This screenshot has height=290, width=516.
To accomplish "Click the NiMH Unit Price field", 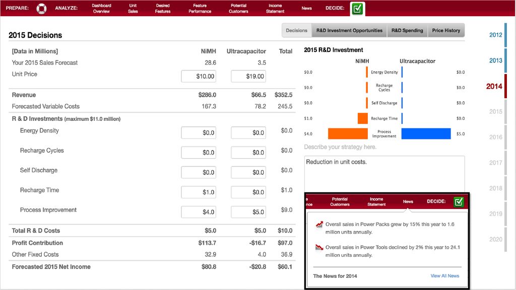I will pos(199,77).
